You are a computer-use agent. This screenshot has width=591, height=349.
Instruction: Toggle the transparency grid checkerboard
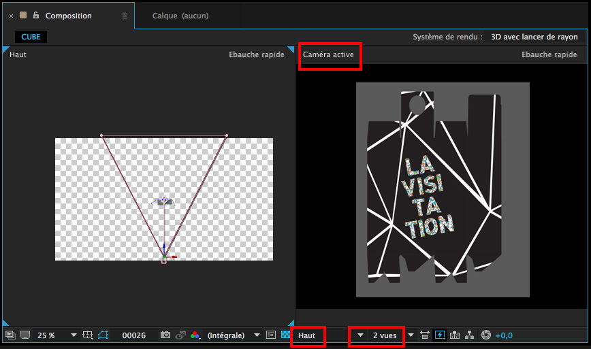(x=285, y=335)
